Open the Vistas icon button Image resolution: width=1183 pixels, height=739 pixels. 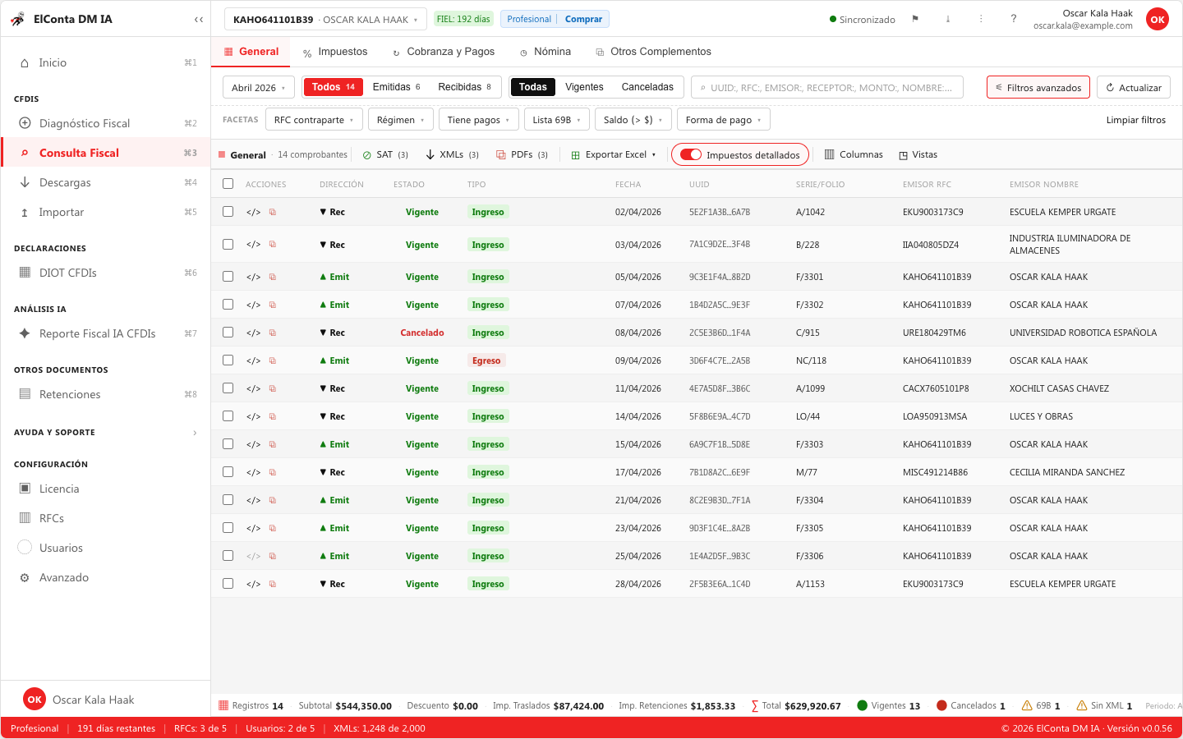coord(918,154)
